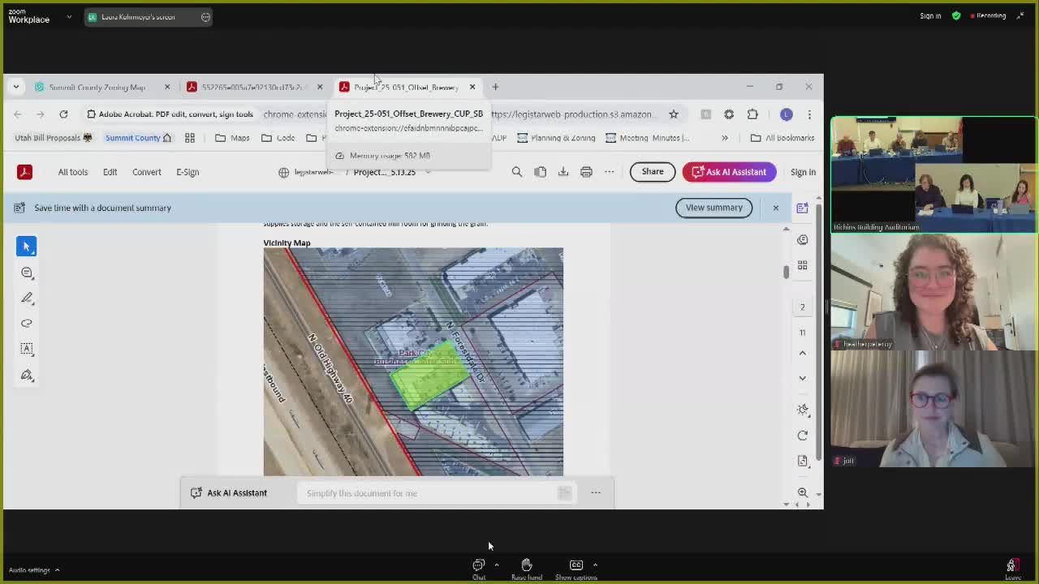Expand bookmarks overflow chevron
Screen dimensions: 1039x584
click(x=725, y=138)
